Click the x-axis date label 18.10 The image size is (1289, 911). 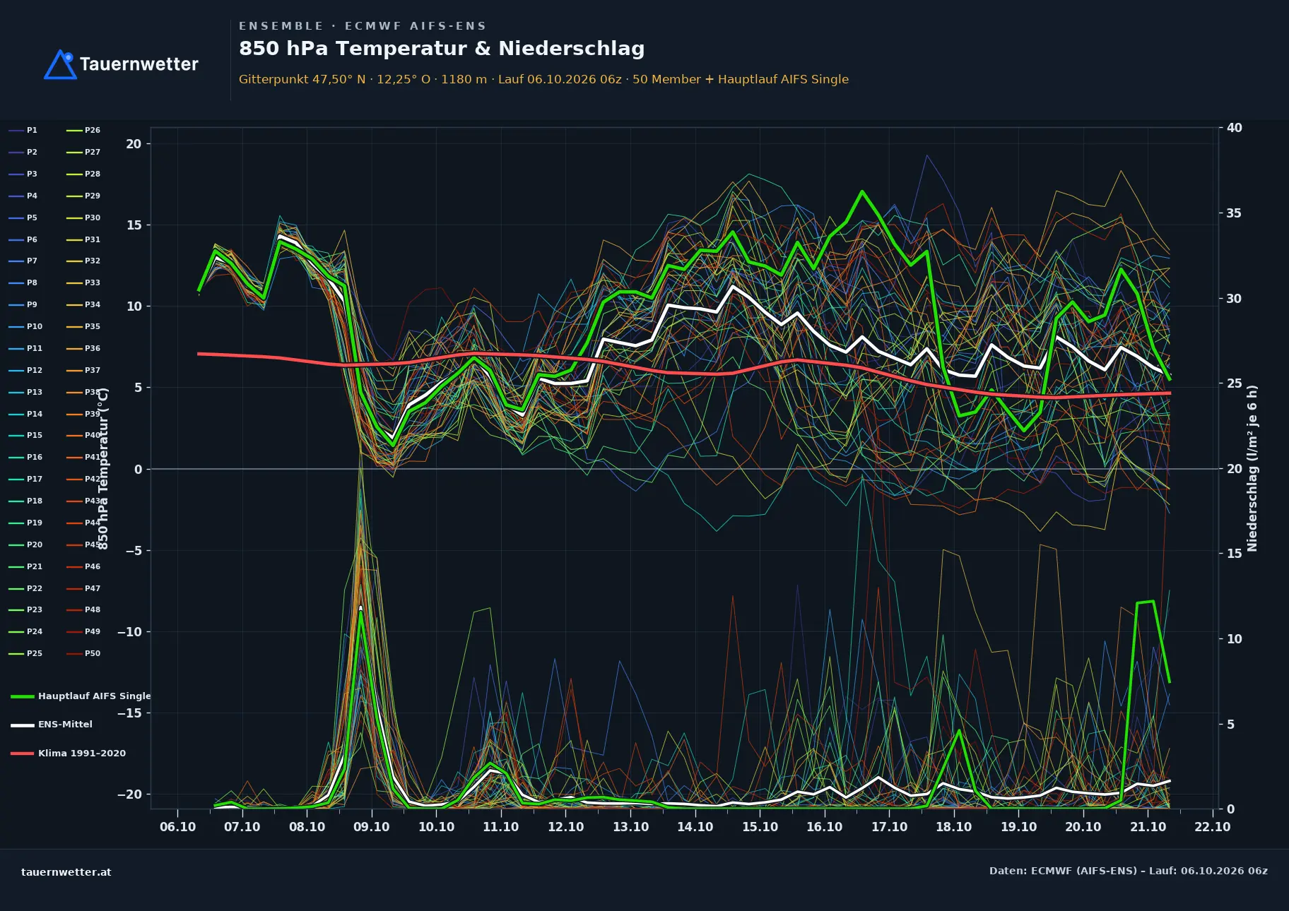coord(954,827)
